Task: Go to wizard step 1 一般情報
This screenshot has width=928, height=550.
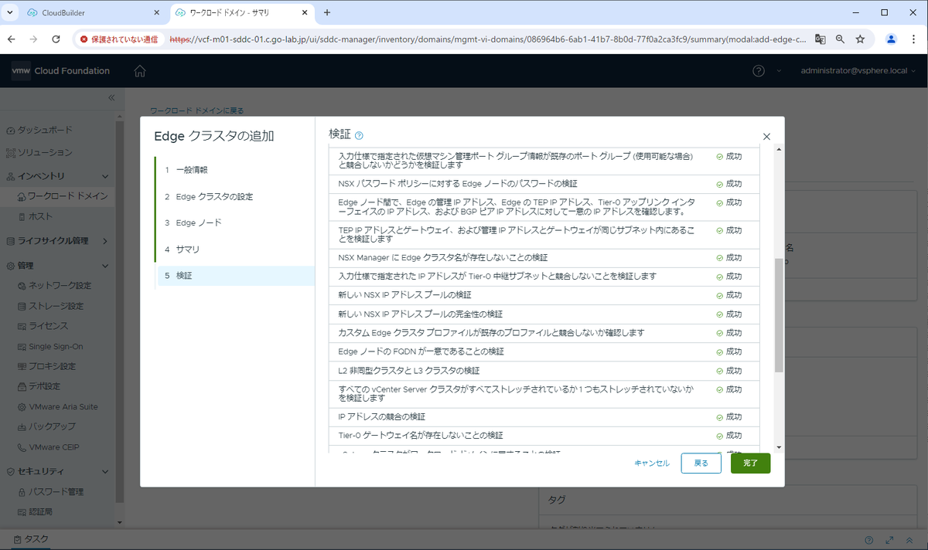Action: click(235, 169)
